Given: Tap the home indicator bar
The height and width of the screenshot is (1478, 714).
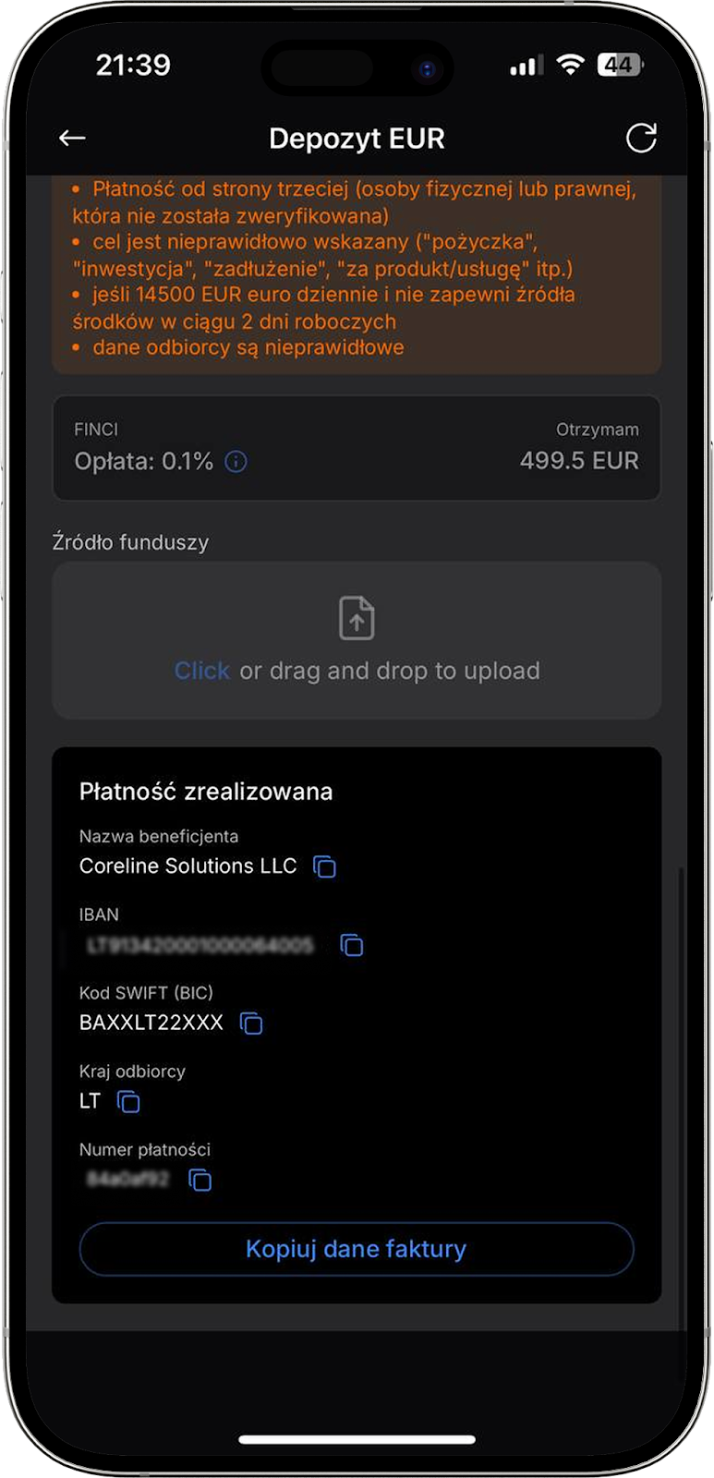Looking at the screenshot, I should point(357,1439).
